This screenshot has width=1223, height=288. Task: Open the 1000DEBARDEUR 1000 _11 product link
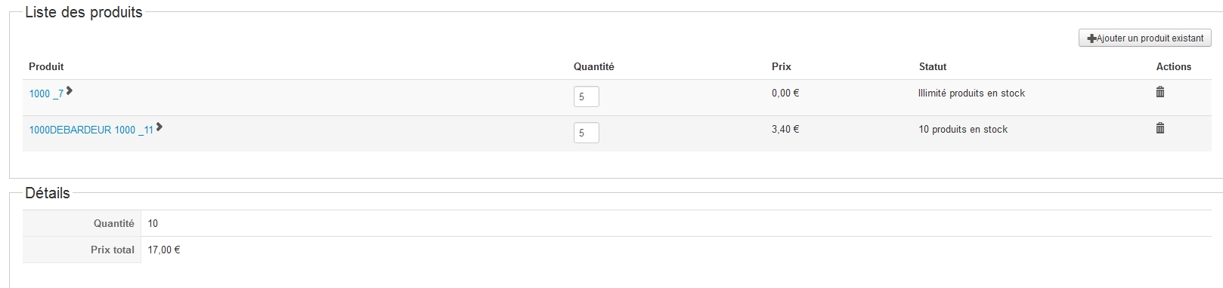point(91,130)
